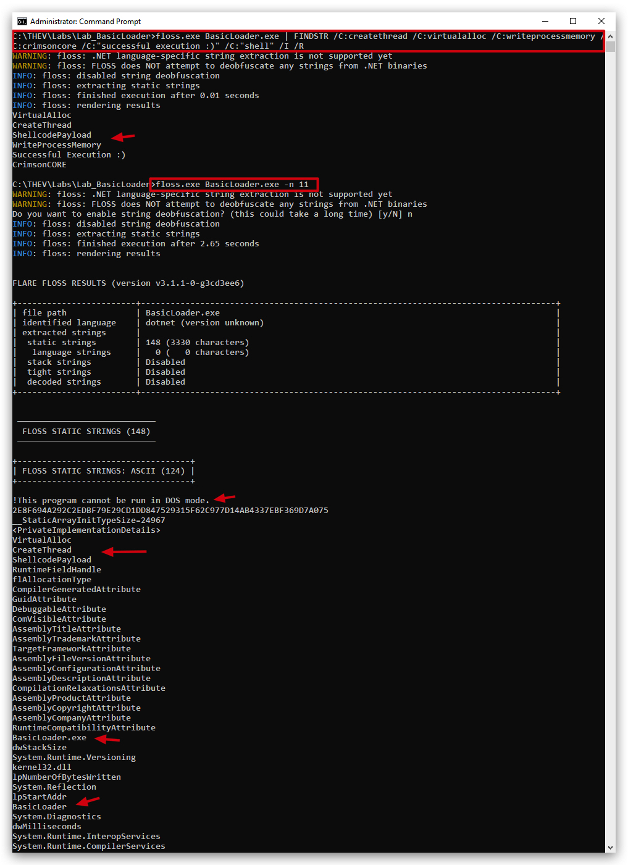Open the Command Prompt system menu icon

coord(22,21)
